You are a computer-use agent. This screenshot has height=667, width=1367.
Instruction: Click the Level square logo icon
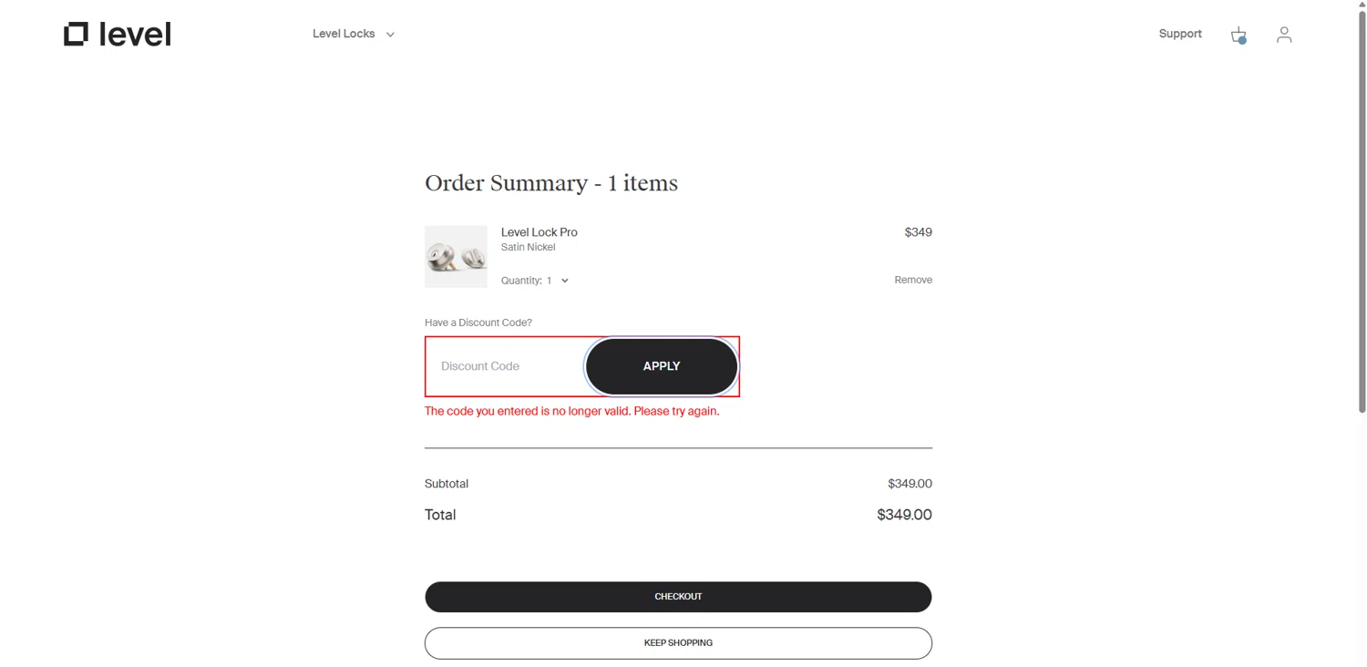coord(76,34)
